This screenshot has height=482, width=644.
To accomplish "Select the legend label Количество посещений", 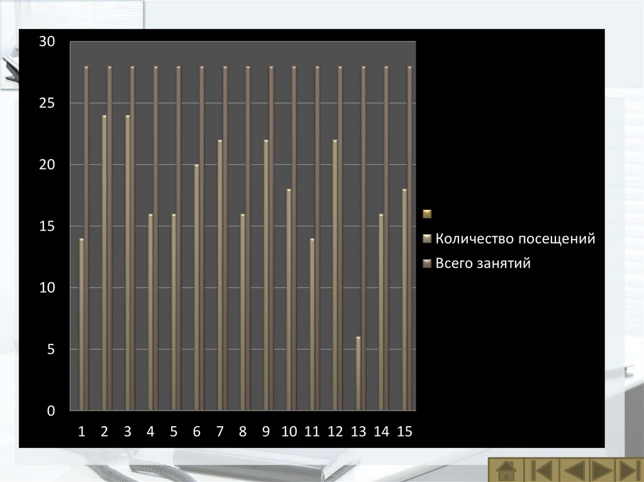I will click(515, 239).
